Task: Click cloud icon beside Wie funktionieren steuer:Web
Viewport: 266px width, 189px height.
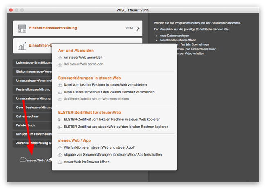Action: [x=60, y=148]
